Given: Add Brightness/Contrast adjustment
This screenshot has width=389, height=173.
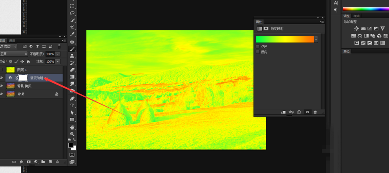Looking at the screenshot, I should tap(356, 29).
